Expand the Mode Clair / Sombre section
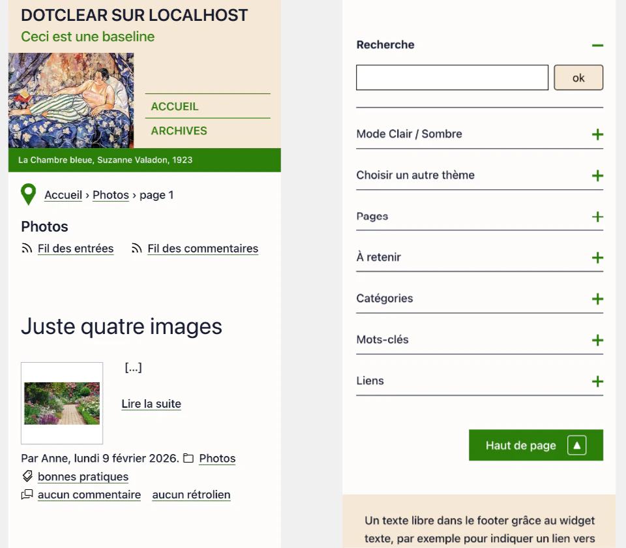The height and width of the screenshot is (548, 626). [x=597, y=134]
